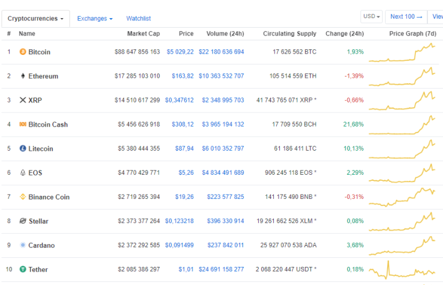Go to Next 100 coins
The height and width of the screenshot is (285, 443).
click(x=406, y=17)
